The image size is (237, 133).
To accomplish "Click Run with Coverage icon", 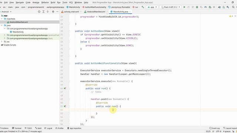I will click(201, 7).
